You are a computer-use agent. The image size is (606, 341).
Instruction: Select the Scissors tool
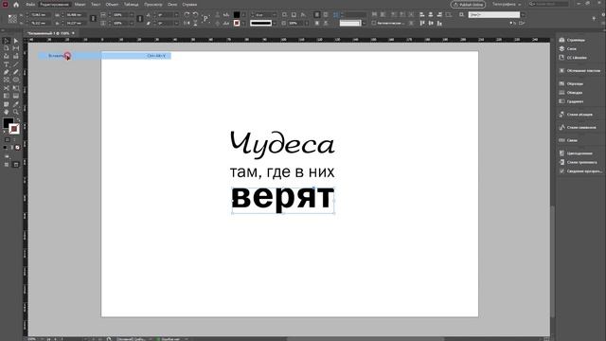[7, 88]
